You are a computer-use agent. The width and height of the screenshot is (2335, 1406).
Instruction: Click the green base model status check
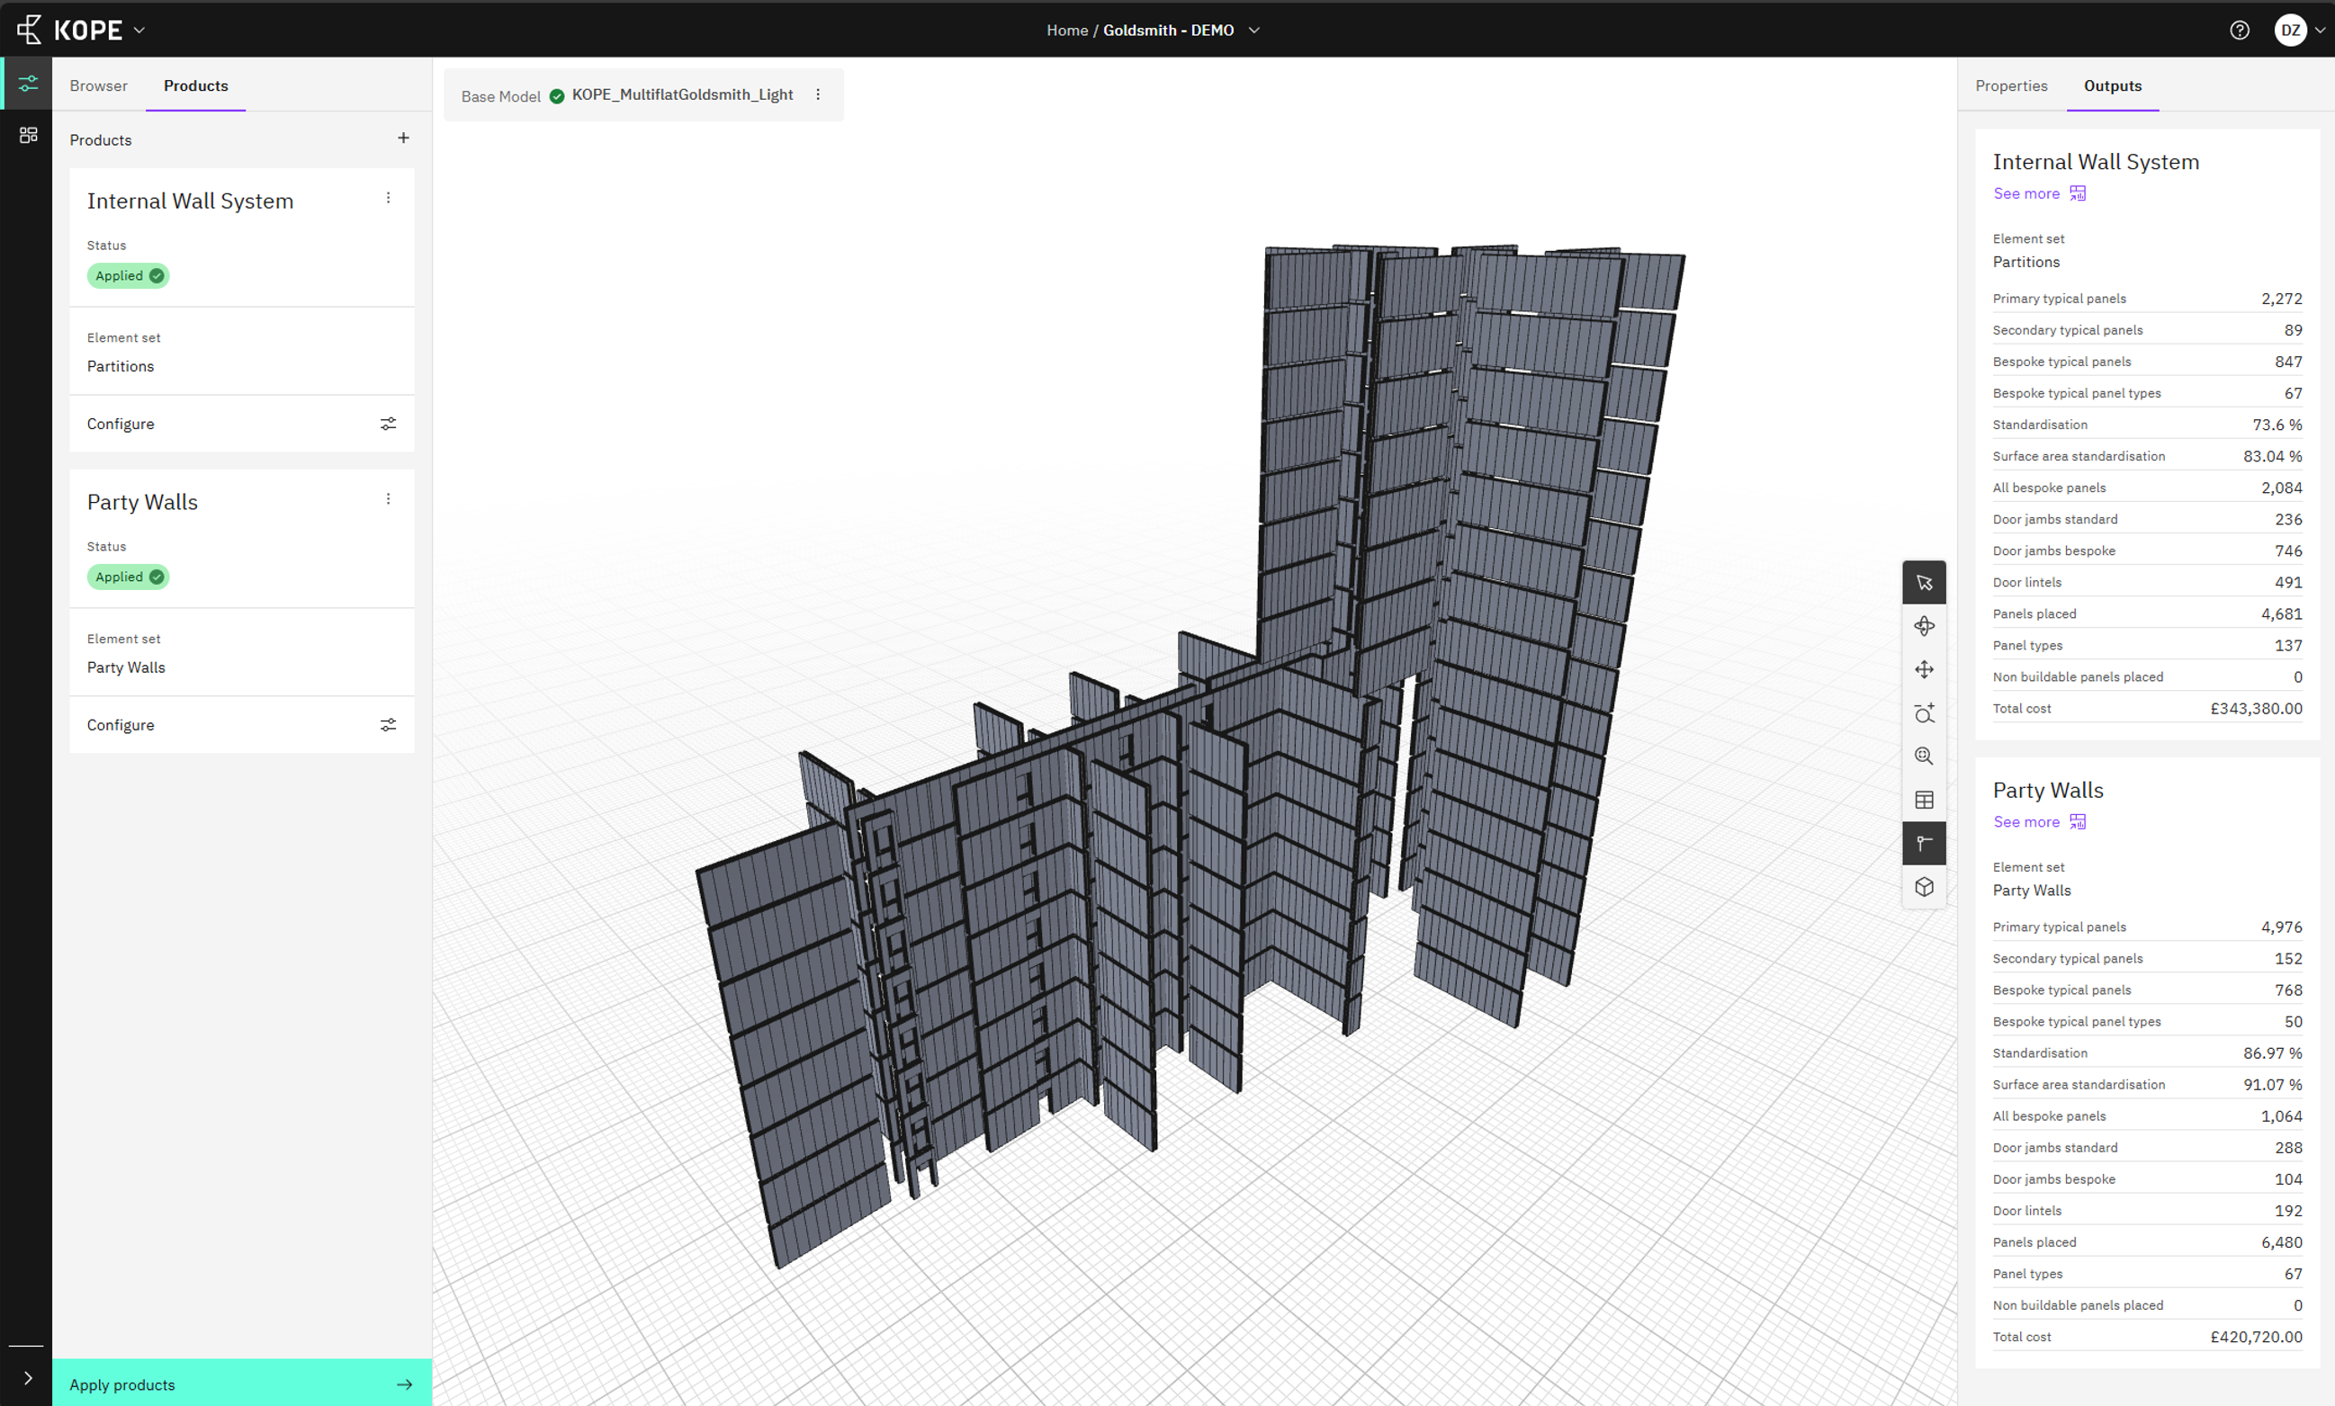[x=557, y=95]
